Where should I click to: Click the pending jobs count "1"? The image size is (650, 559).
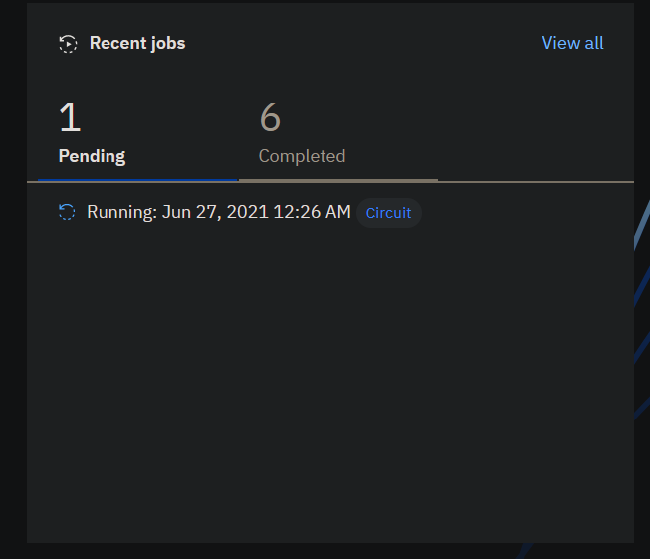tap(69, 118)
